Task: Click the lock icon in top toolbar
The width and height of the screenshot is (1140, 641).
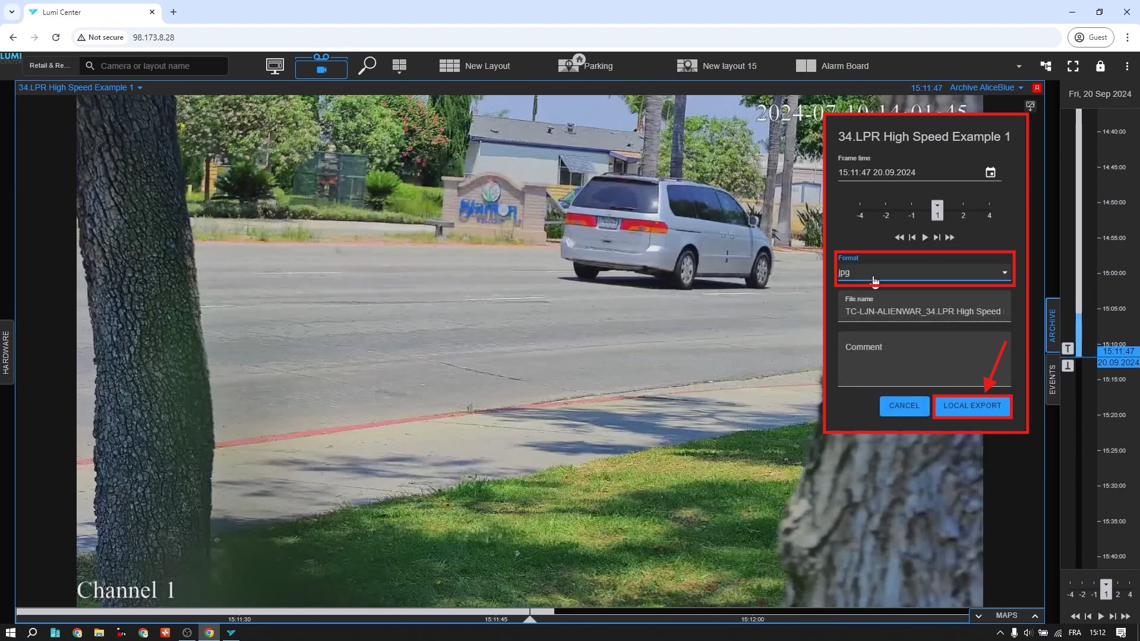Action: tap(1100, 66)
